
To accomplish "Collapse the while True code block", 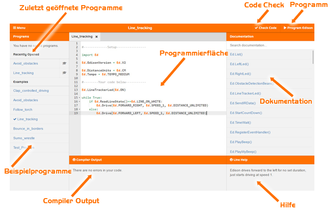I will (x=79, y=98).
